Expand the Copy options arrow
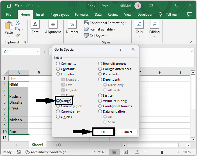The height and width of the screenshot is (156, 197). click(x=23, y=29)
